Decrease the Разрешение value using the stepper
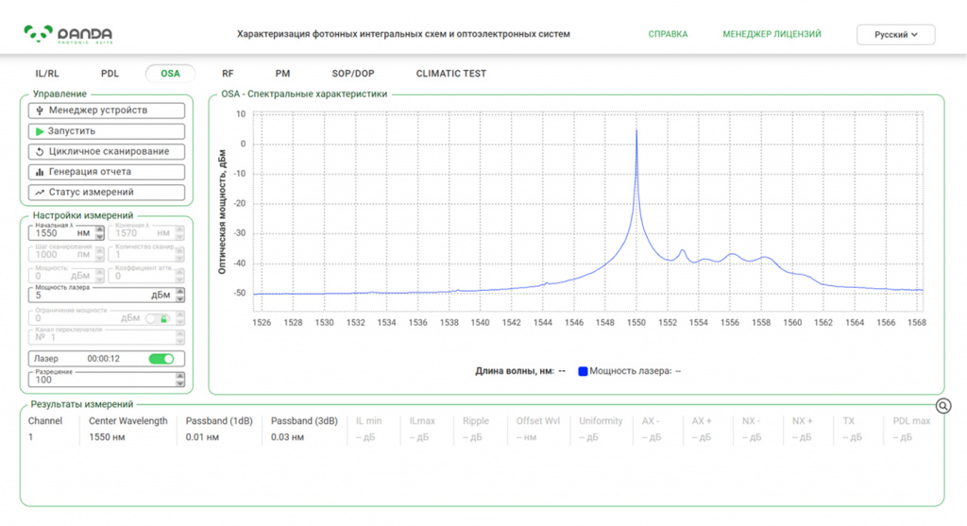The image size is (967, 526). pos(180,383)
